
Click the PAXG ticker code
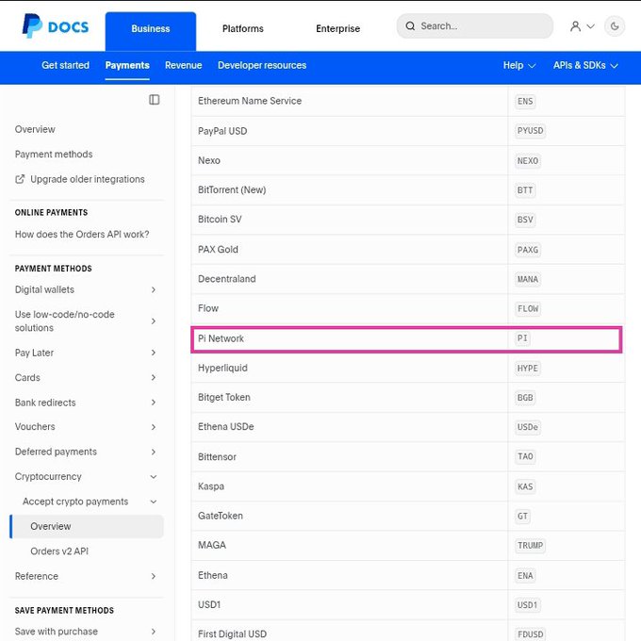(527, 250)
